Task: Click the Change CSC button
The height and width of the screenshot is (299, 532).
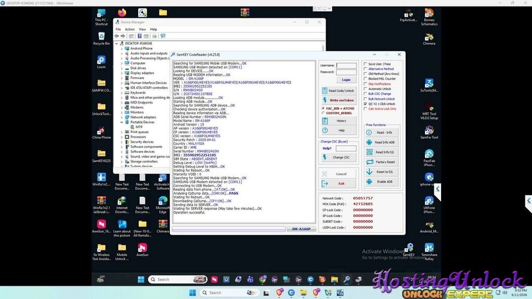Action: [338, 157]
